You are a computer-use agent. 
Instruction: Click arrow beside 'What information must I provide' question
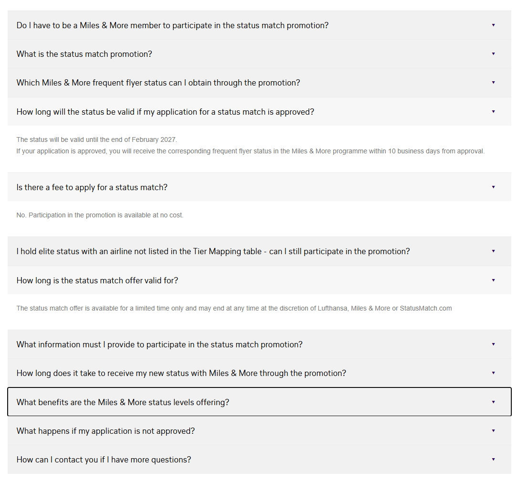click(x=493, y=344)
